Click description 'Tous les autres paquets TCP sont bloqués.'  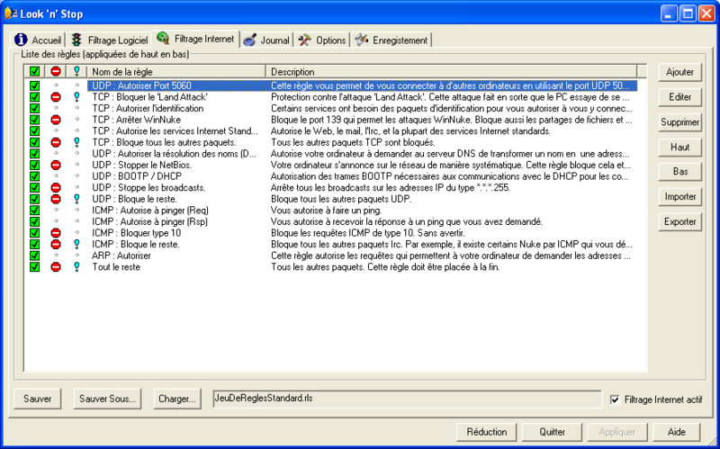pyautogui.click(x=353, y=142)
